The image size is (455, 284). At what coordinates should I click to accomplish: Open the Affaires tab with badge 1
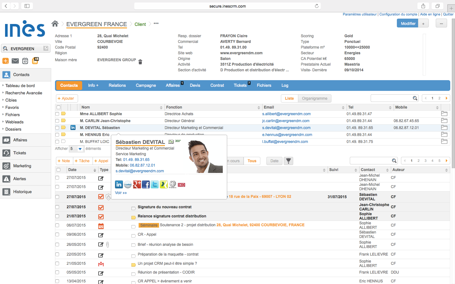point(173,85)
